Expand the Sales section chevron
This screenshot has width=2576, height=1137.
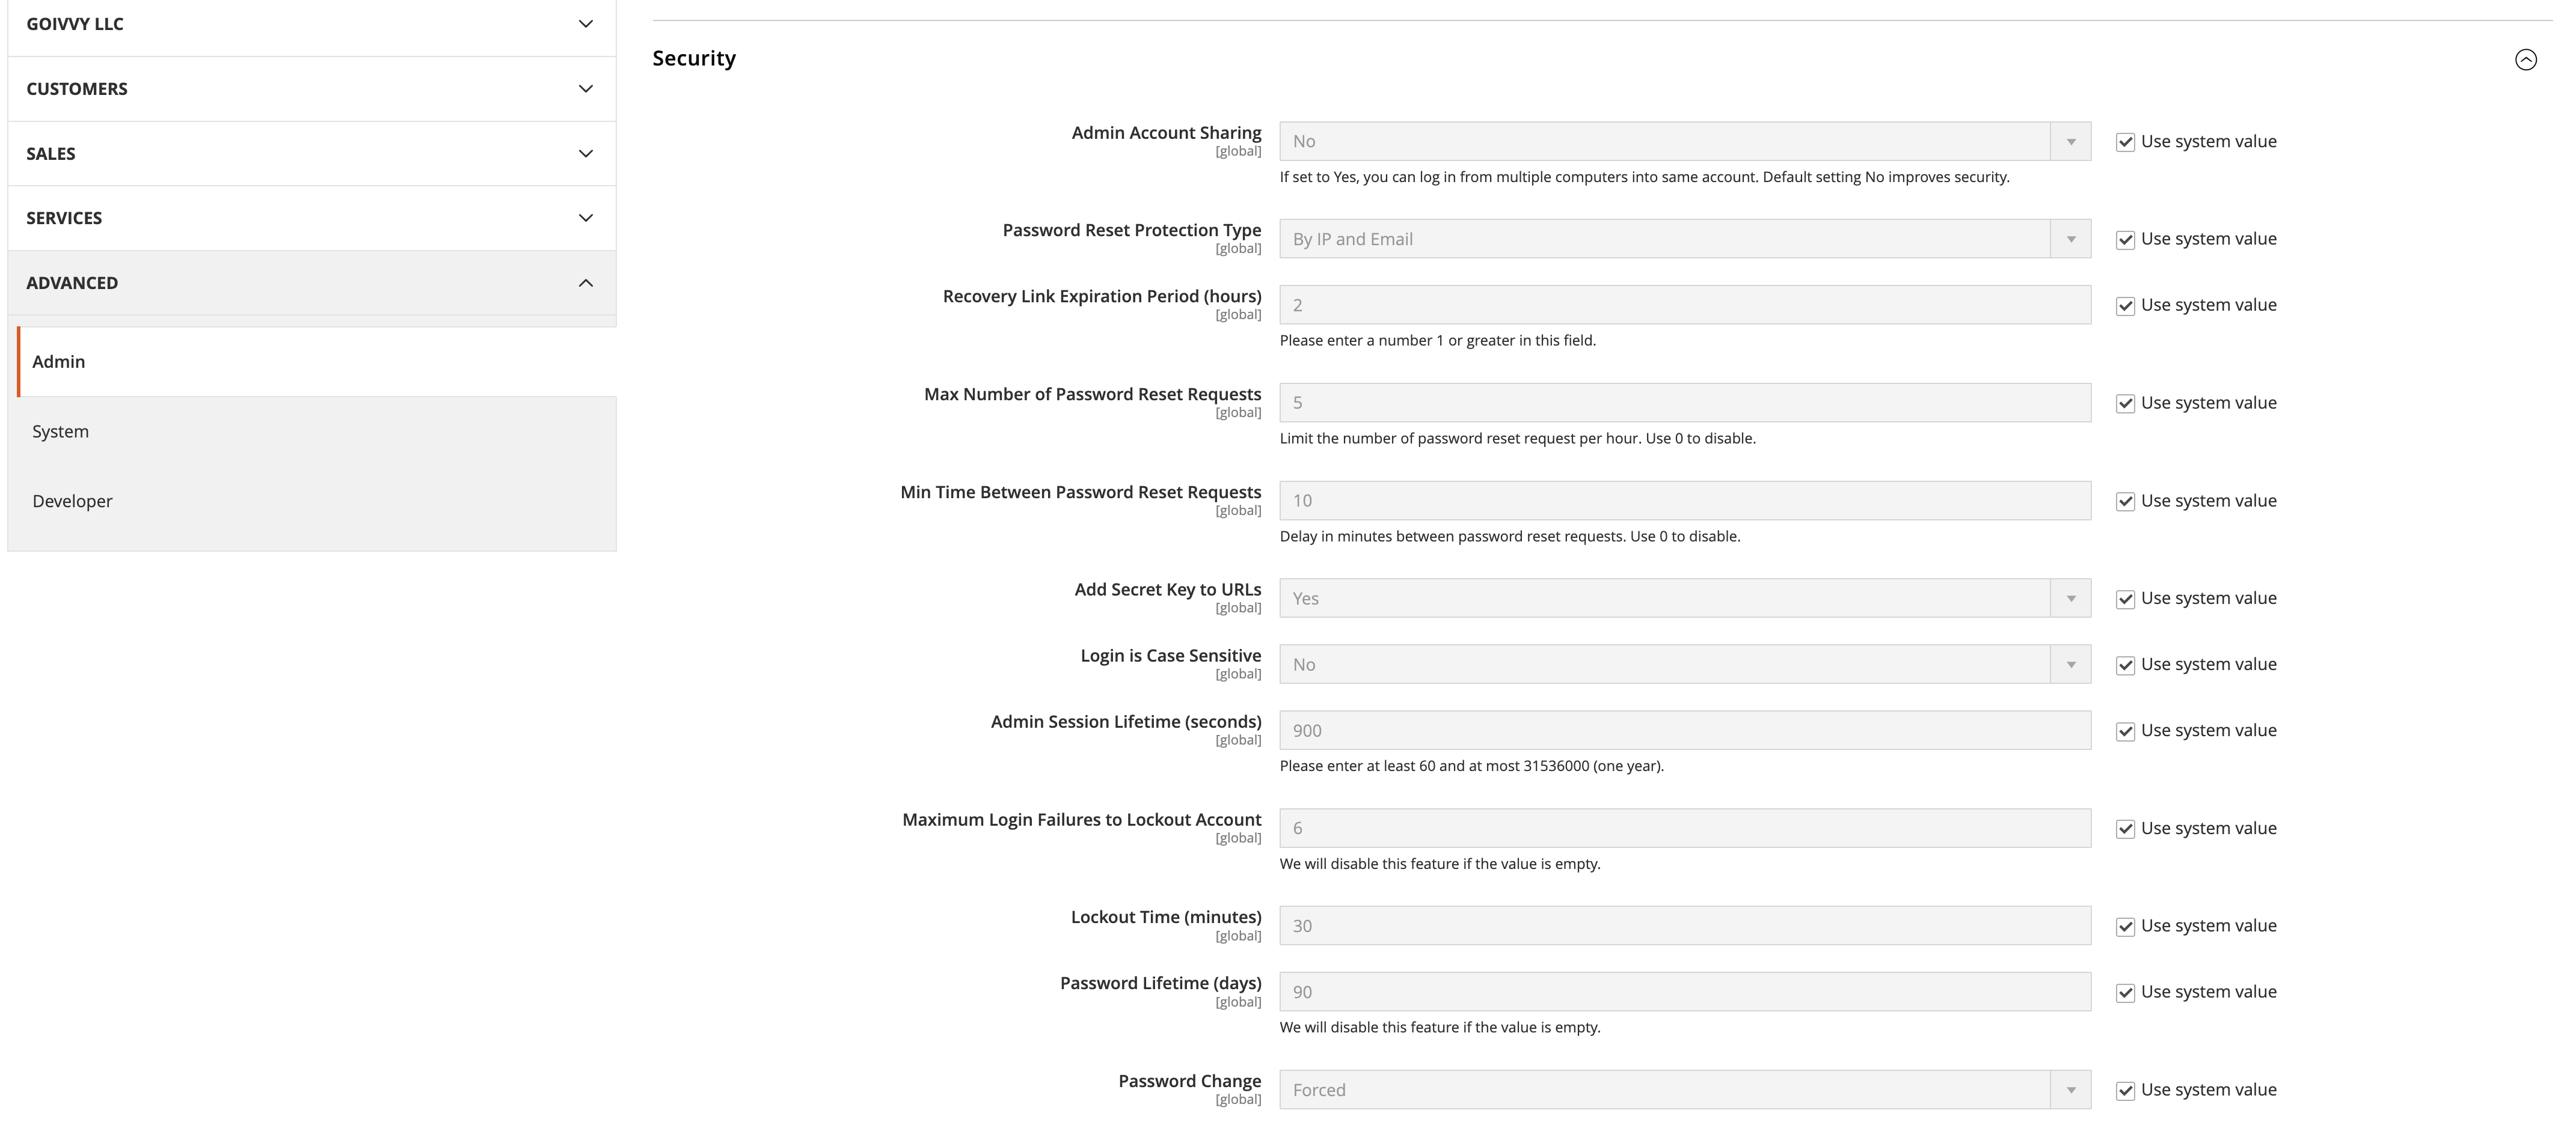point(586,154)
